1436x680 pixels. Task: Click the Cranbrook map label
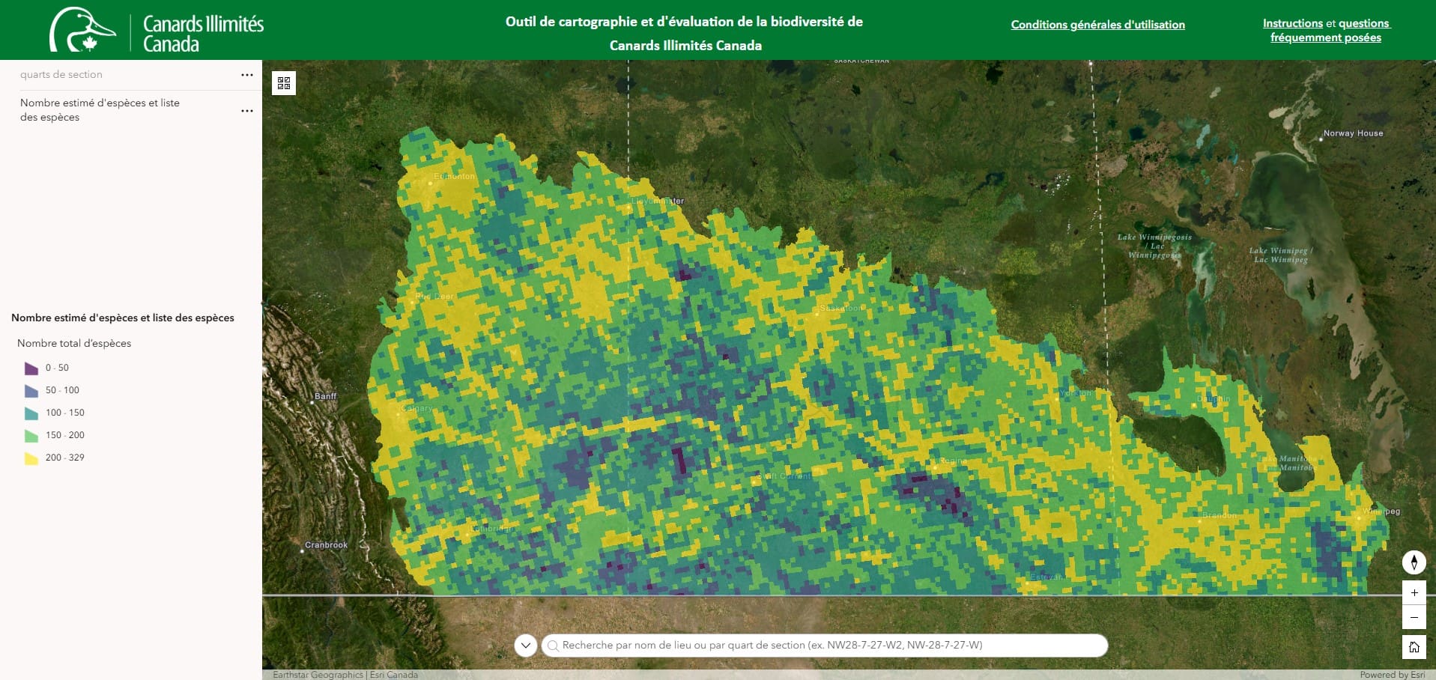click(326, 545)
